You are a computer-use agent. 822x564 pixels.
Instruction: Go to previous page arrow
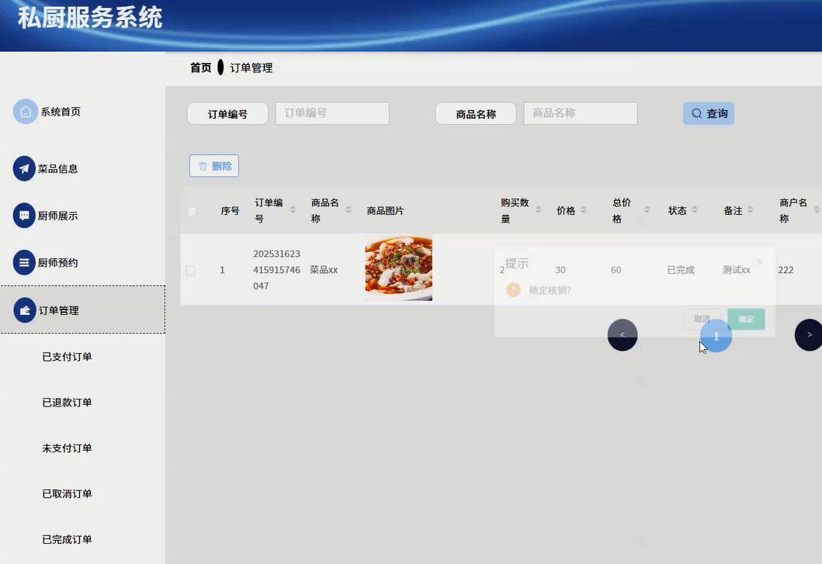click(623, 335)
